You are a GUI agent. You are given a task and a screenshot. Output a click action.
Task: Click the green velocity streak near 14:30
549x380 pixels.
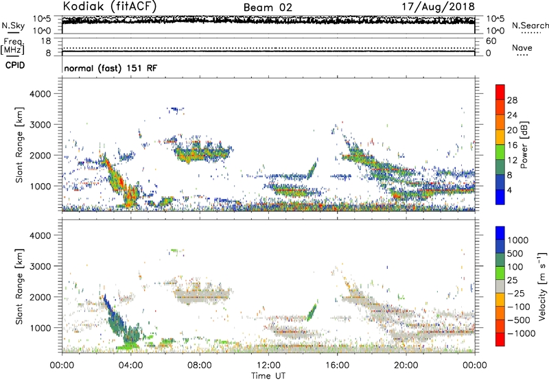click(312, 312)
